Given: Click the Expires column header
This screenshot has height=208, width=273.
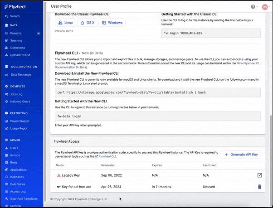Looking at the screenshot, I should [x=157, y=165].
